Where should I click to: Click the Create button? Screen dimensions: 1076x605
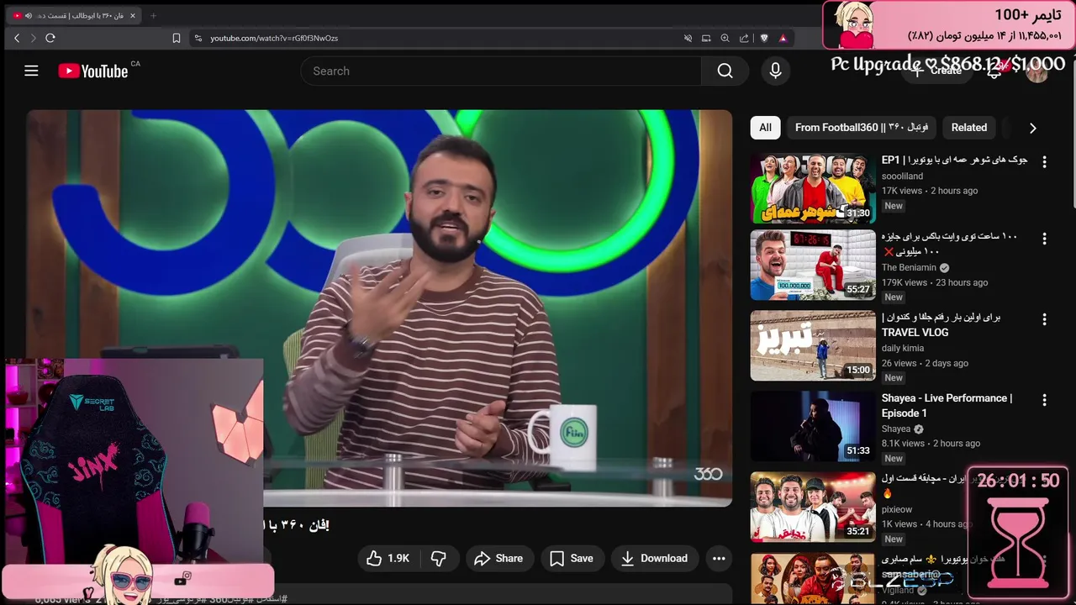[936, 71]
